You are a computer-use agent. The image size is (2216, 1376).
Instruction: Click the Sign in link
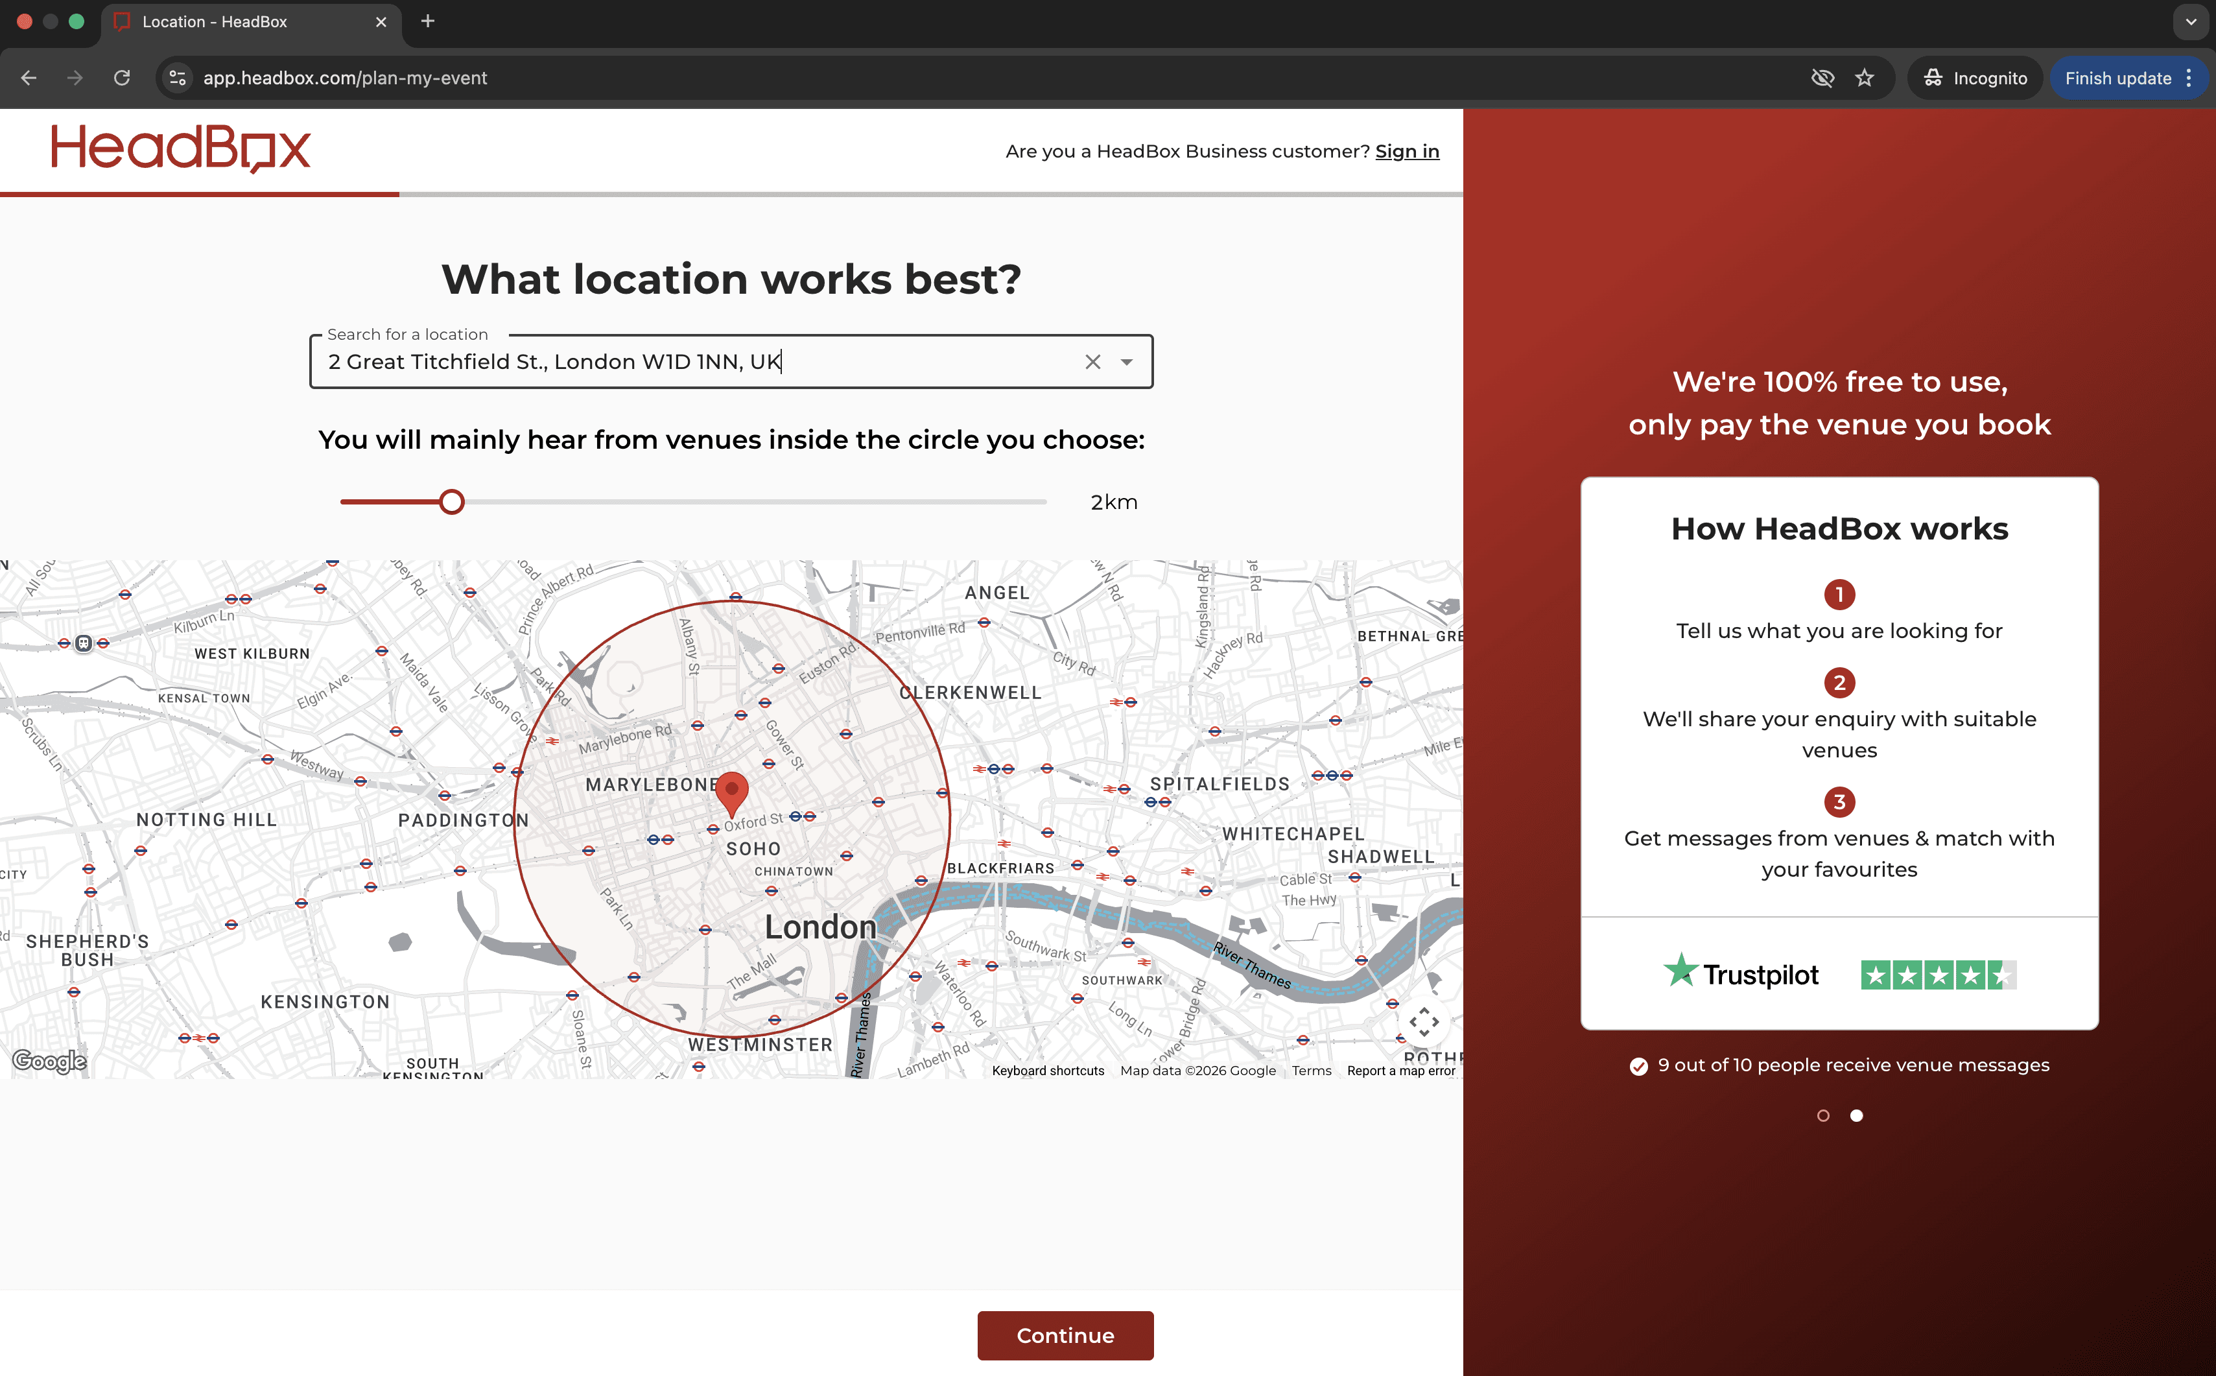tap(1406, 151)
